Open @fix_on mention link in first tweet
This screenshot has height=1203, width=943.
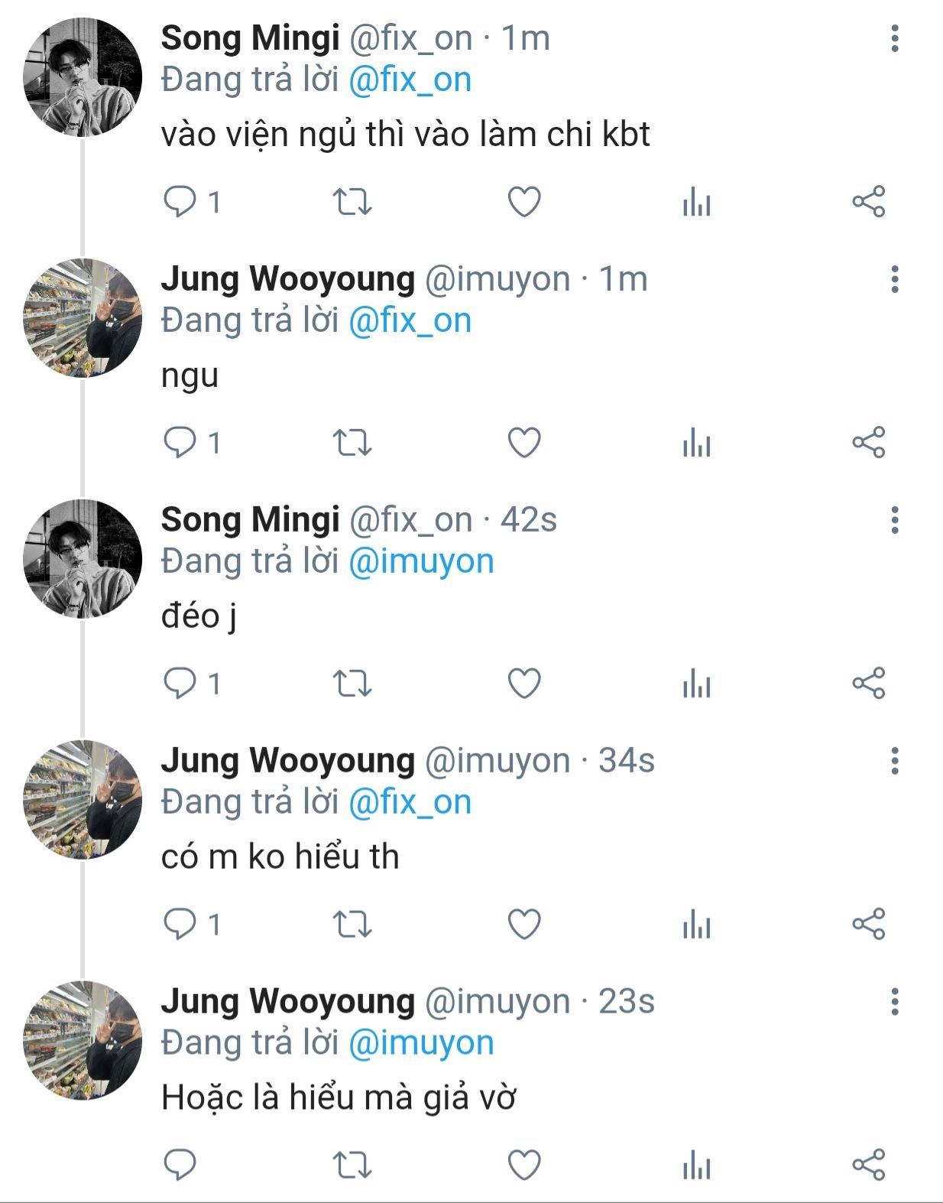click(x=410, y=80)
